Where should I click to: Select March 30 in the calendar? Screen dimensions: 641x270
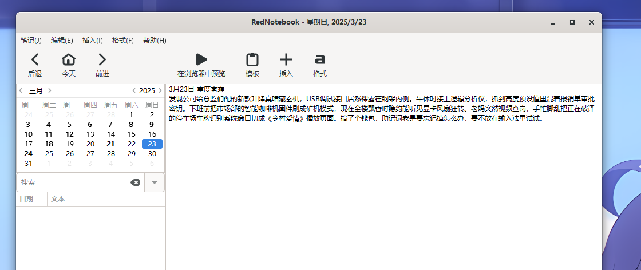152,153
